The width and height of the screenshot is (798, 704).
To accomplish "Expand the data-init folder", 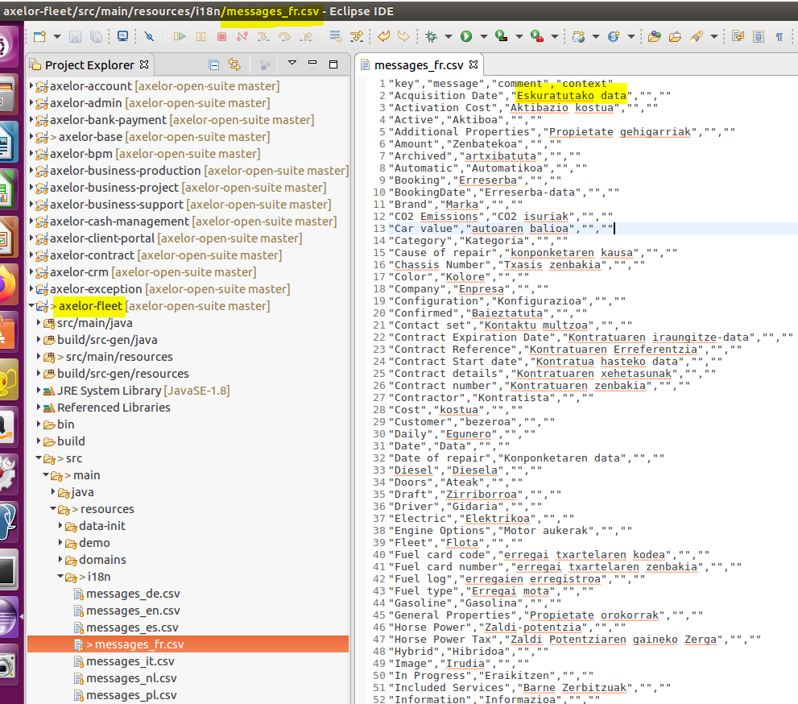I will point(60,526).
